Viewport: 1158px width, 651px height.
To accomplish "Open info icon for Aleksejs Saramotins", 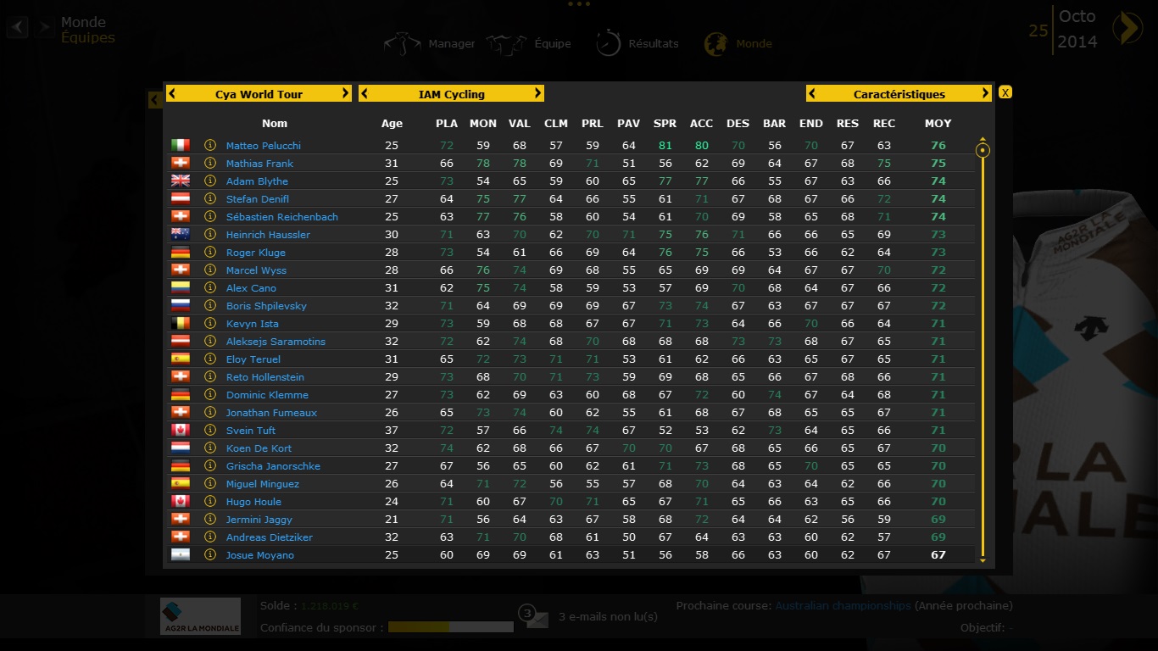I will click(x=210, y=341).
